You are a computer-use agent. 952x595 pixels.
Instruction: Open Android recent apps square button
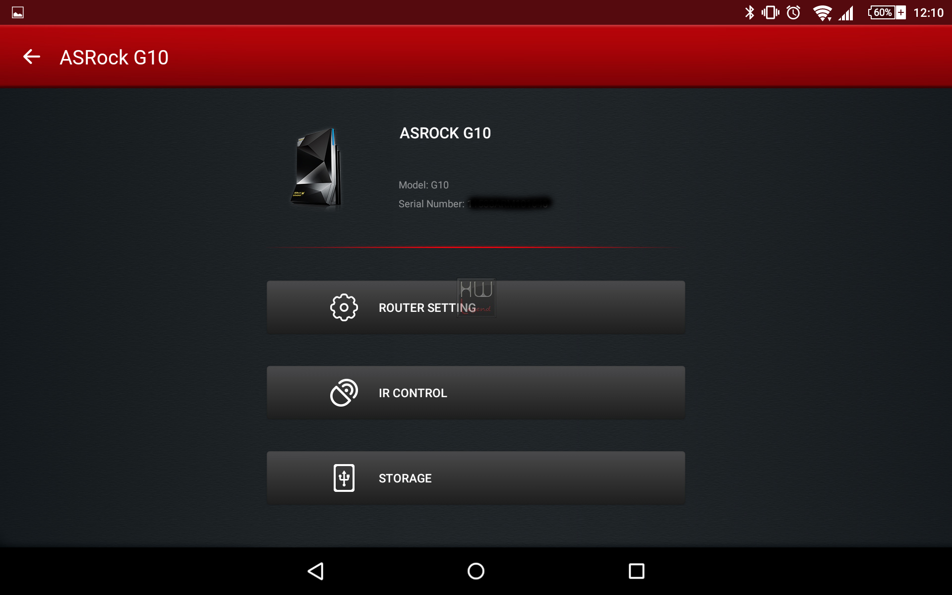pos(636,571)
